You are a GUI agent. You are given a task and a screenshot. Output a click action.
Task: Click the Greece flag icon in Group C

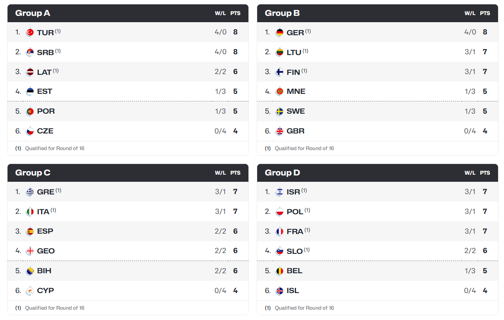(x=30, y=192)
